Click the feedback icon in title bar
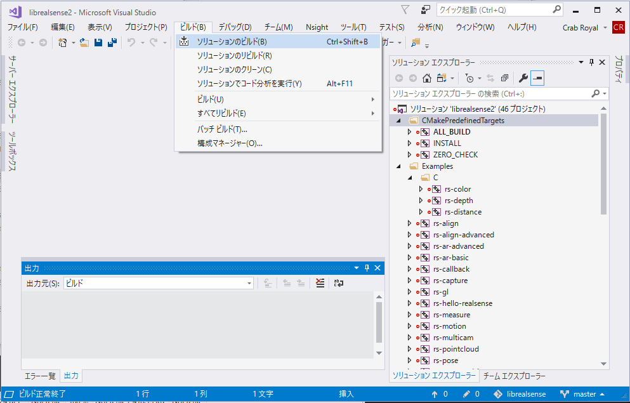 point(425,10)
